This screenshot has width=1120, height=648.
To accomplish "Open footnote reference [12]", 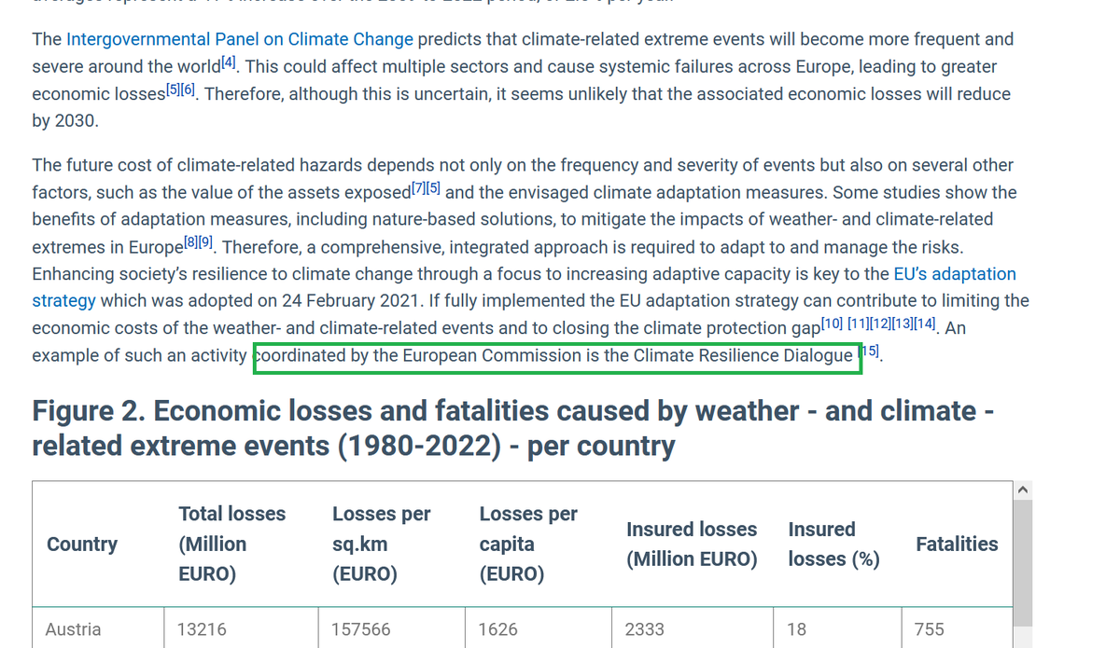I will (x=879, y=324).
